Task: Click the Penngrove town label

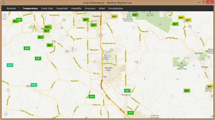Action: click(x=126, y=95)
